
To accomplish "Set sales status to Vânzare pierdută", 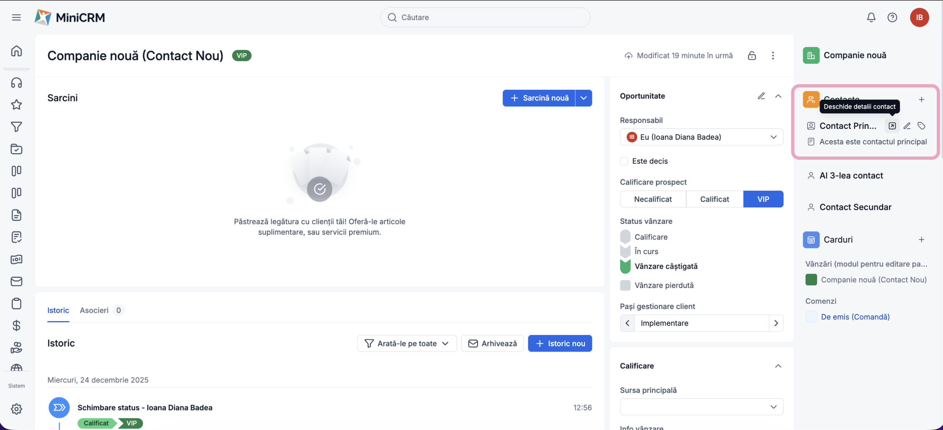I will coord(664,285).
